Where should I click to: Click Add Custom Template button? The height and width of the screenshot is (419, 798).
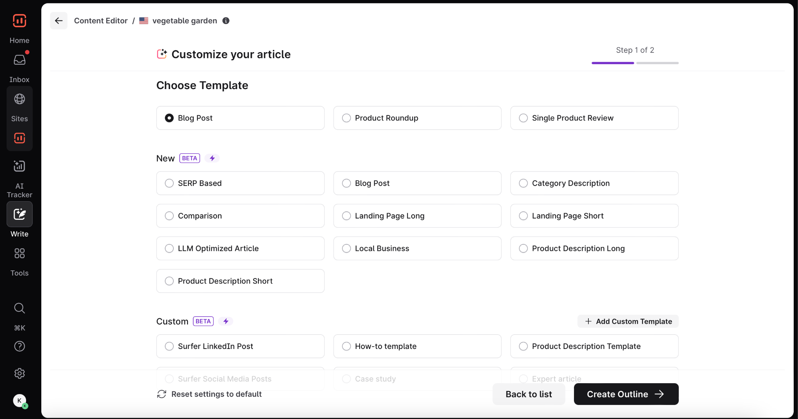(628, 321)
